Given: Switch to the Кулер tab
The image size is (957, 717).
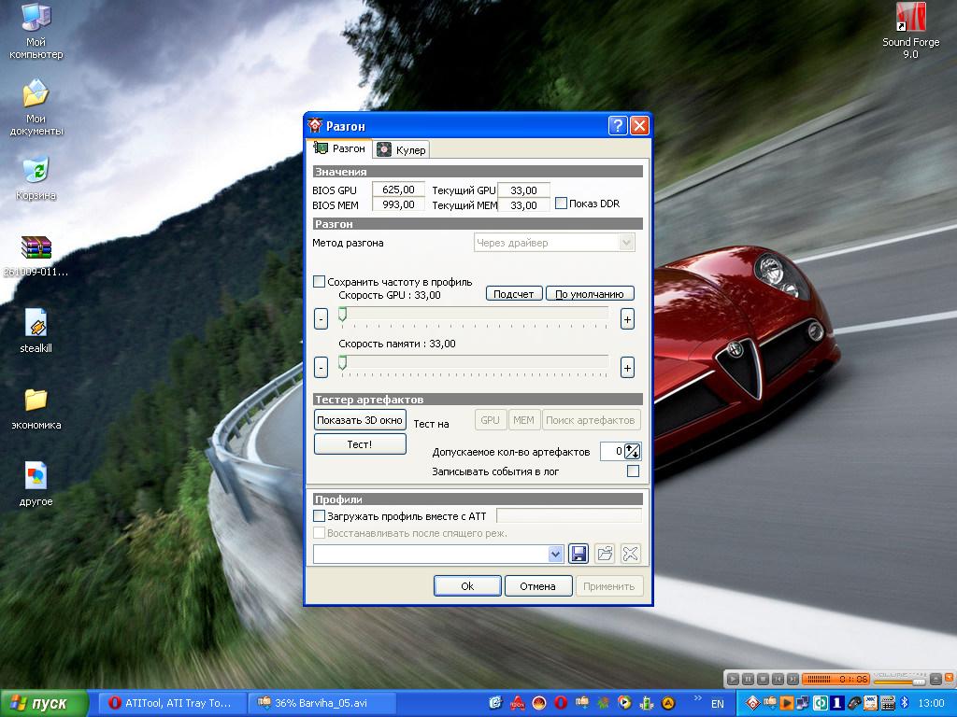Looking at the screenshot, I should (x=401, y=149).
